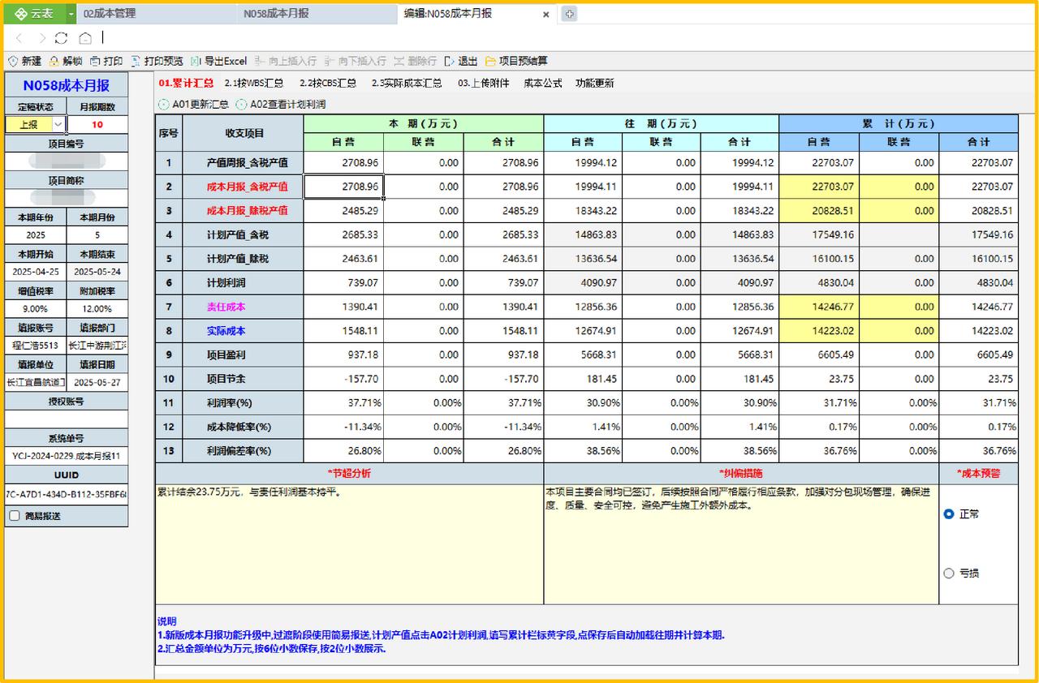1039x683 pixels.
Task: Switch to 2.1按WBS汇总 tab
Action: 254,83
